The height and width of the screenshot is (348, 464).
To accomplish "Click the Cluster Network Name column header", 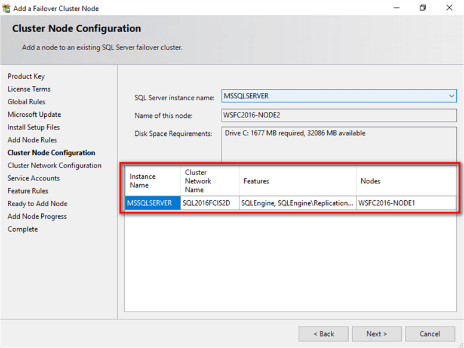I will [210, 181].
